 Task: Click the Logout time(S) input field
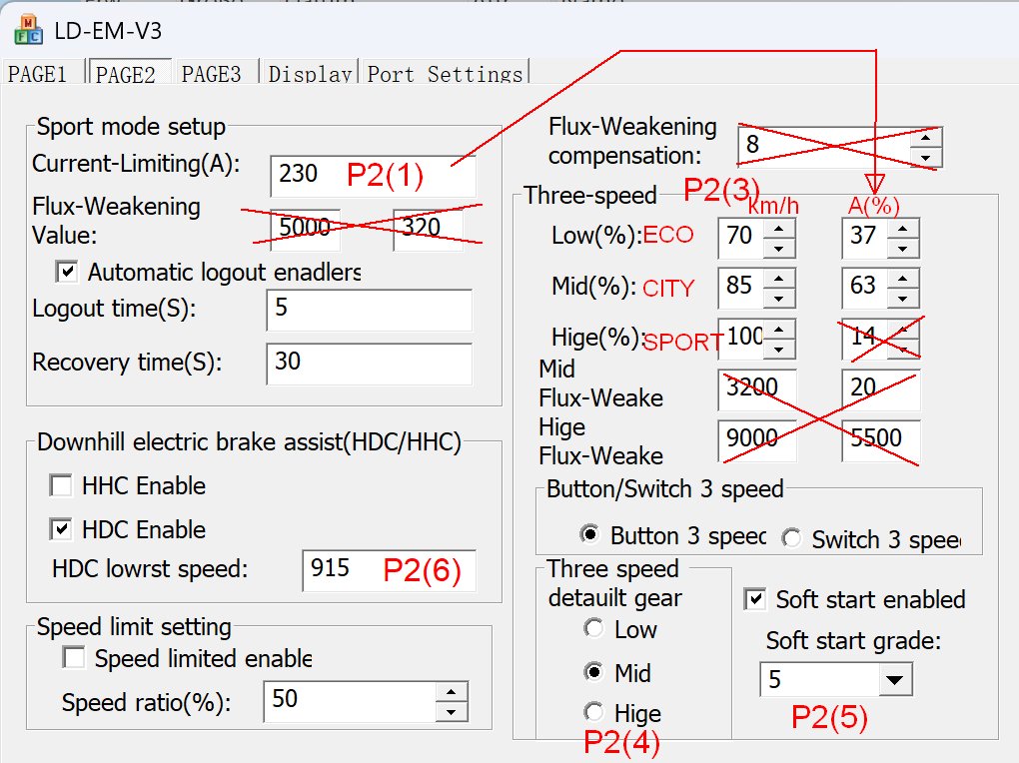pos(369,310)
